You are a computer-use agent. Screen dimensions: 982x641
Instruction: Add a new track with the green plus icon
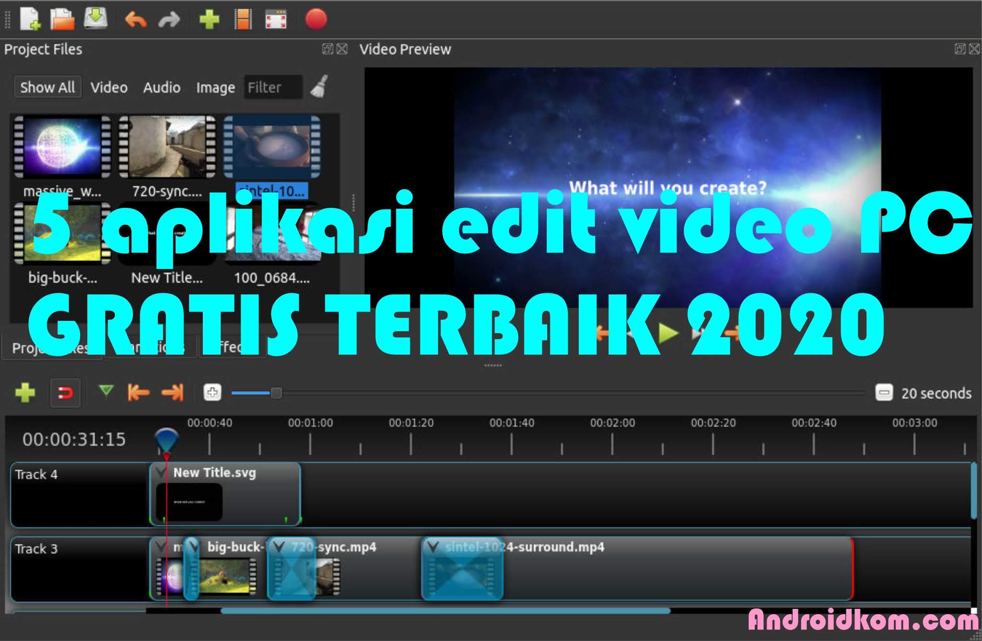pos(26,392)
